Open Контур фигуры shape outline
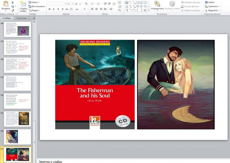Image resolution: width=230 pixels, height=163 pixels. click(191, 6)
